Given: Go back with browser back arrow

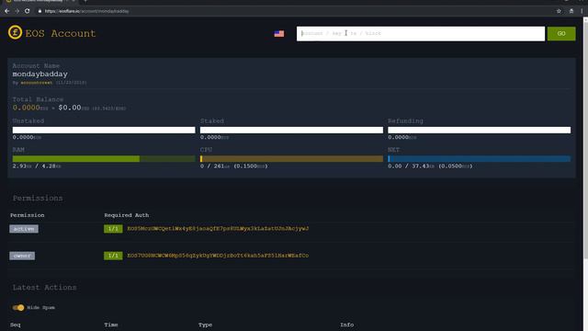Looking at the screenshot, I should [6, 11].
